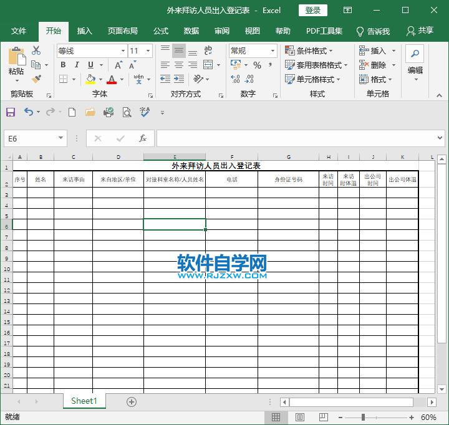This screenshot has height=425, width=449.
Task: Switch to Page Layout view in status bar
Action: click(x=300, y=418)
